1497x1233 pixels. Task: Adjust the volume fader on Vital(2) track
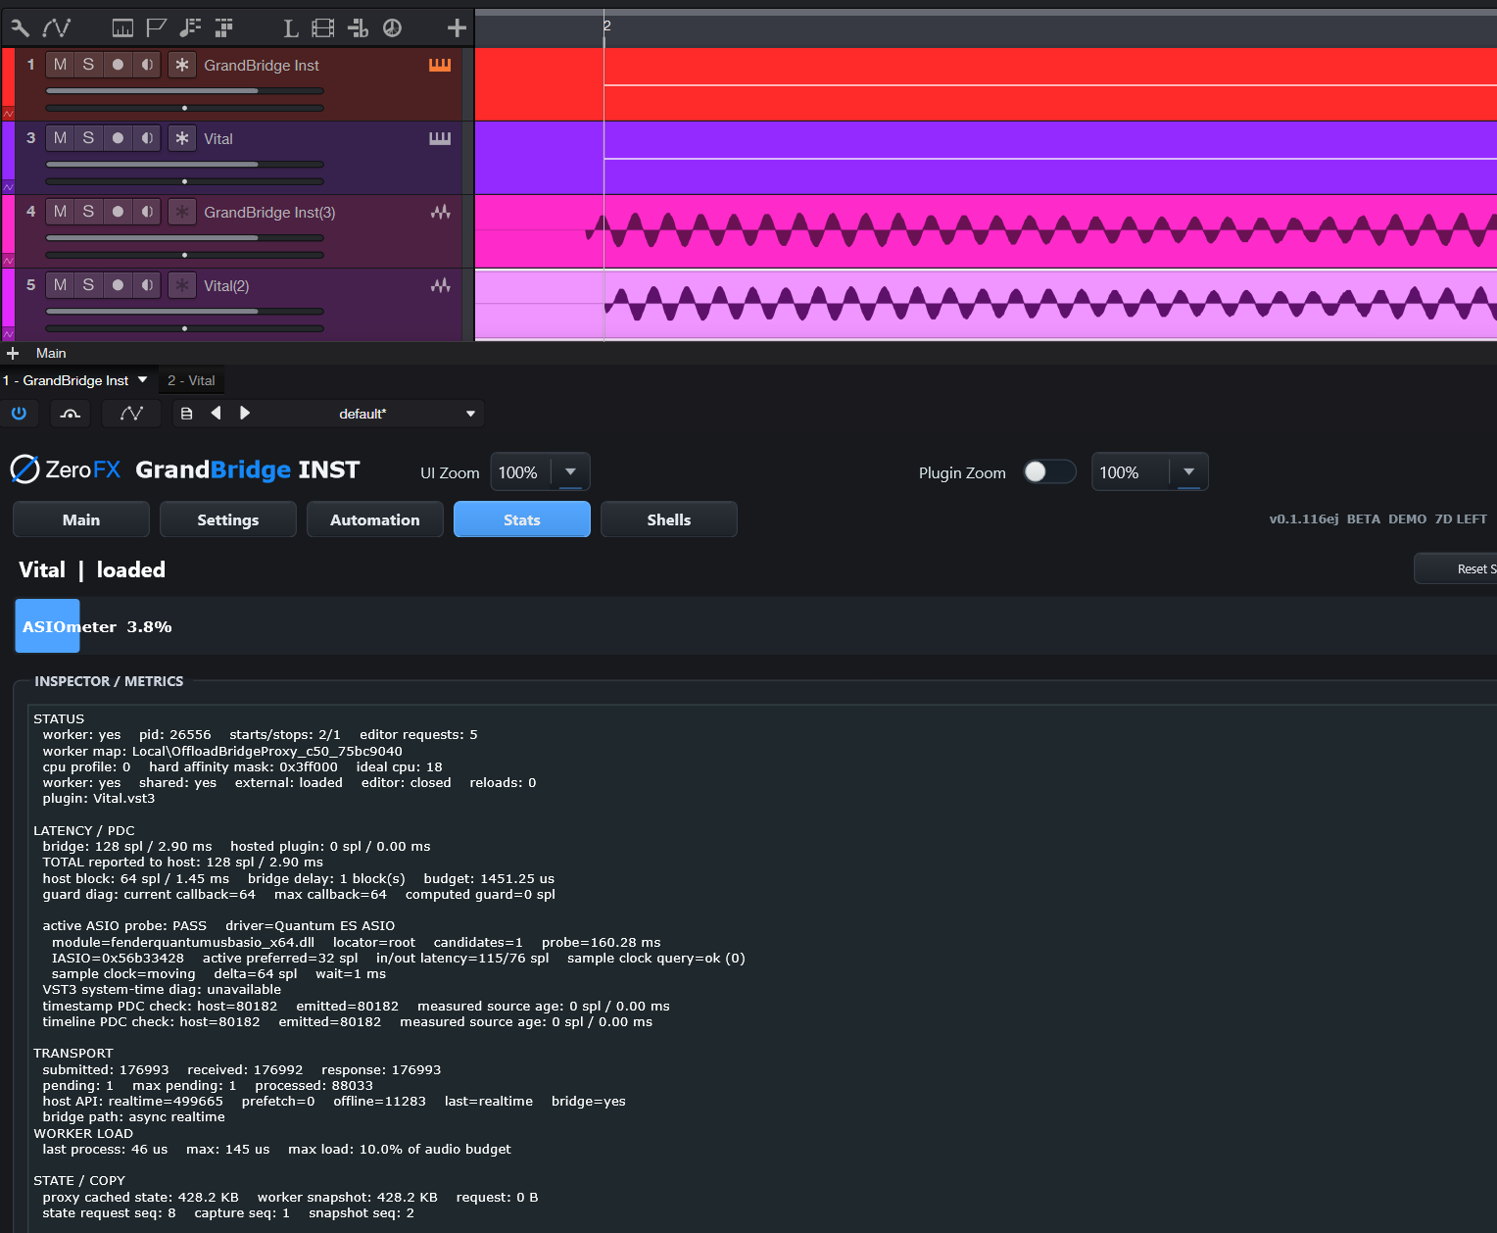click(x=185, y=312)
